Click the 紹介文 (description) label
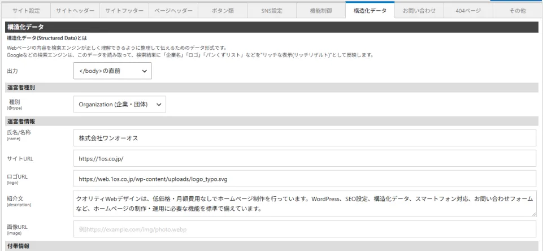This screenshot has width=543, height=251. 19,201
